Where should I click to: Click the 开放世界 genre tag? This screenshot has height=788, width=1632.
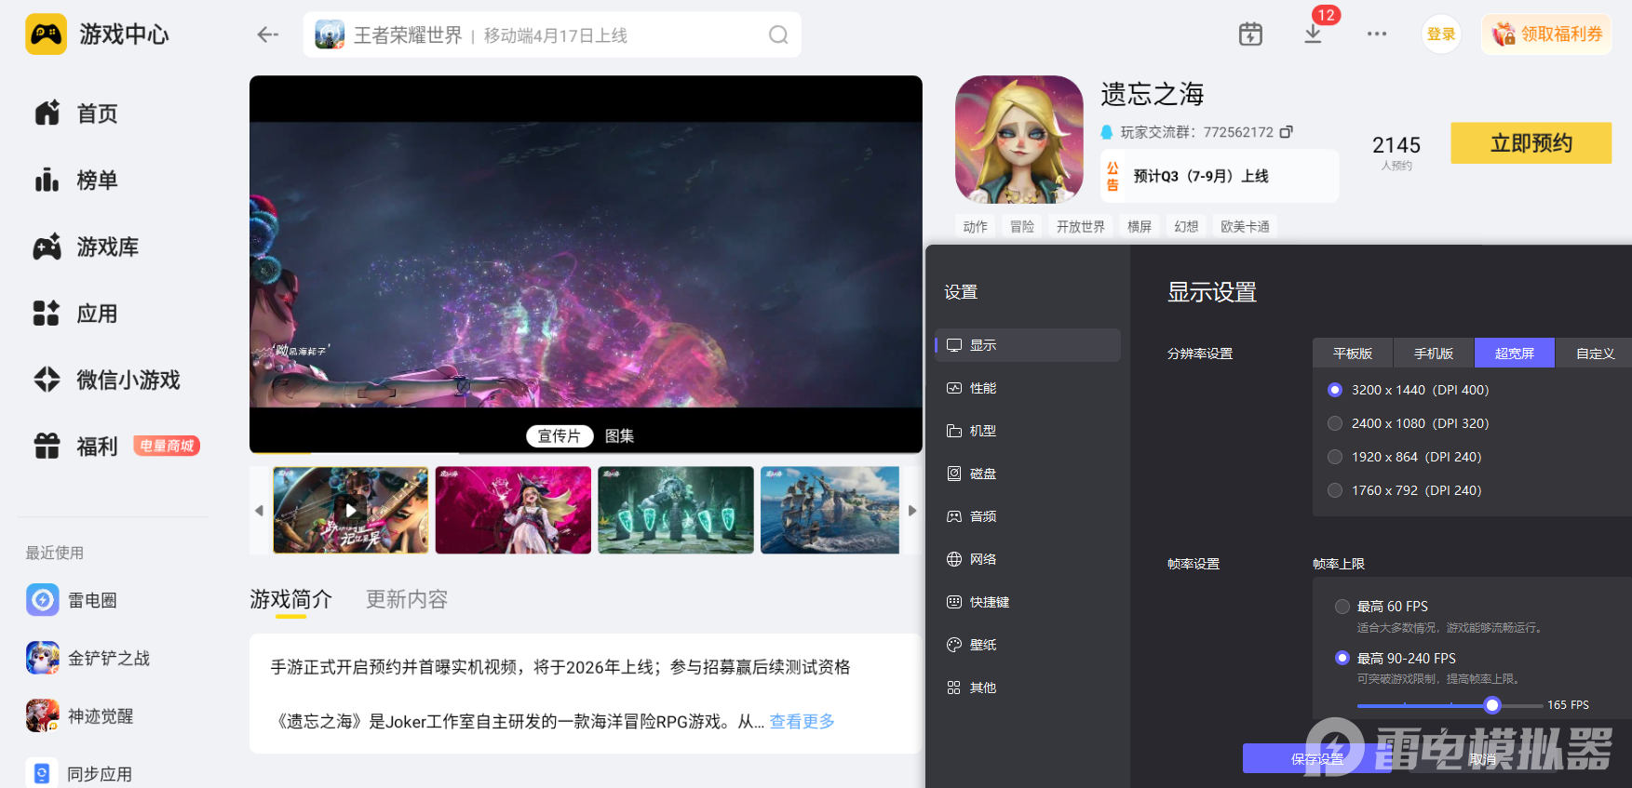click(1081, 227)
